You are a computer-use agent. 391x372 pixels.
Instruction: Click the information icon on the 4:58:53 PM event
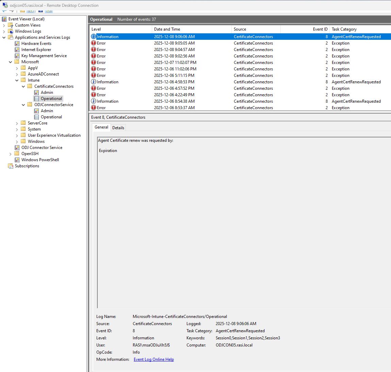(x=94, y=82)
